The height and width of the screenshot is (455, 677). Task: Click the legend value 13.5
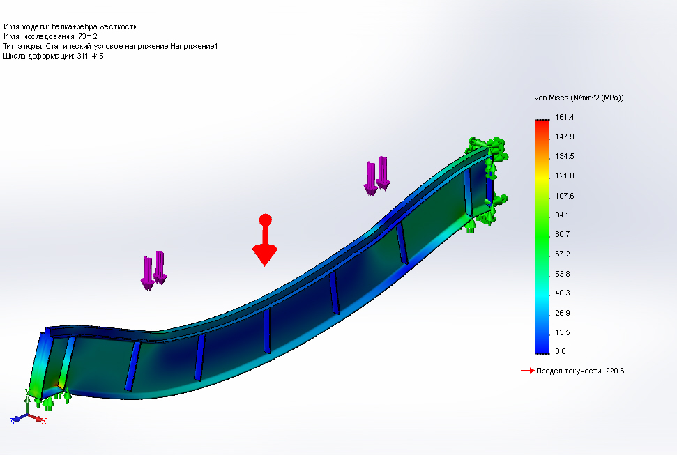tap(562, 332)
